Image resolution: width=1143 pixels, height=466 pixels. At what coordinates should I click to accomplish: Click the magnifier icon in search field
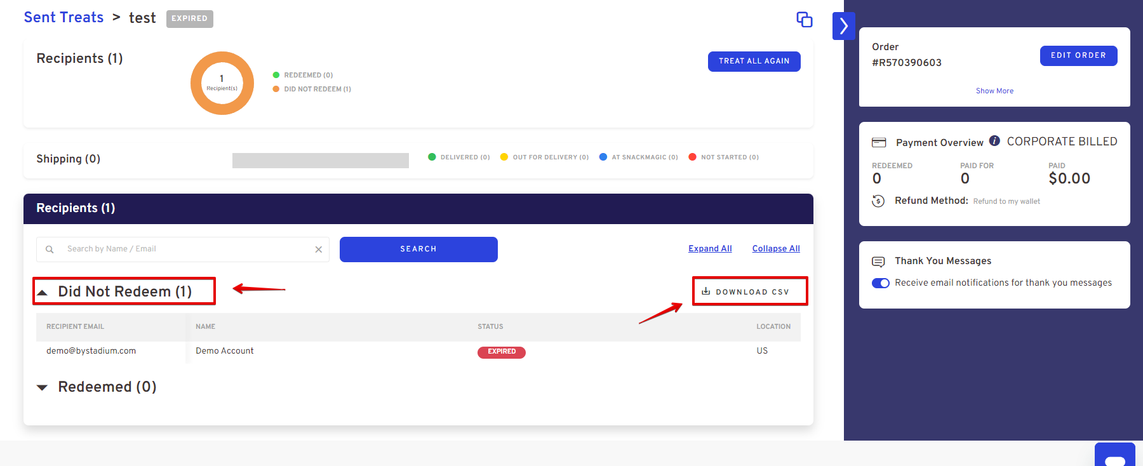click(x=50, y=250)
